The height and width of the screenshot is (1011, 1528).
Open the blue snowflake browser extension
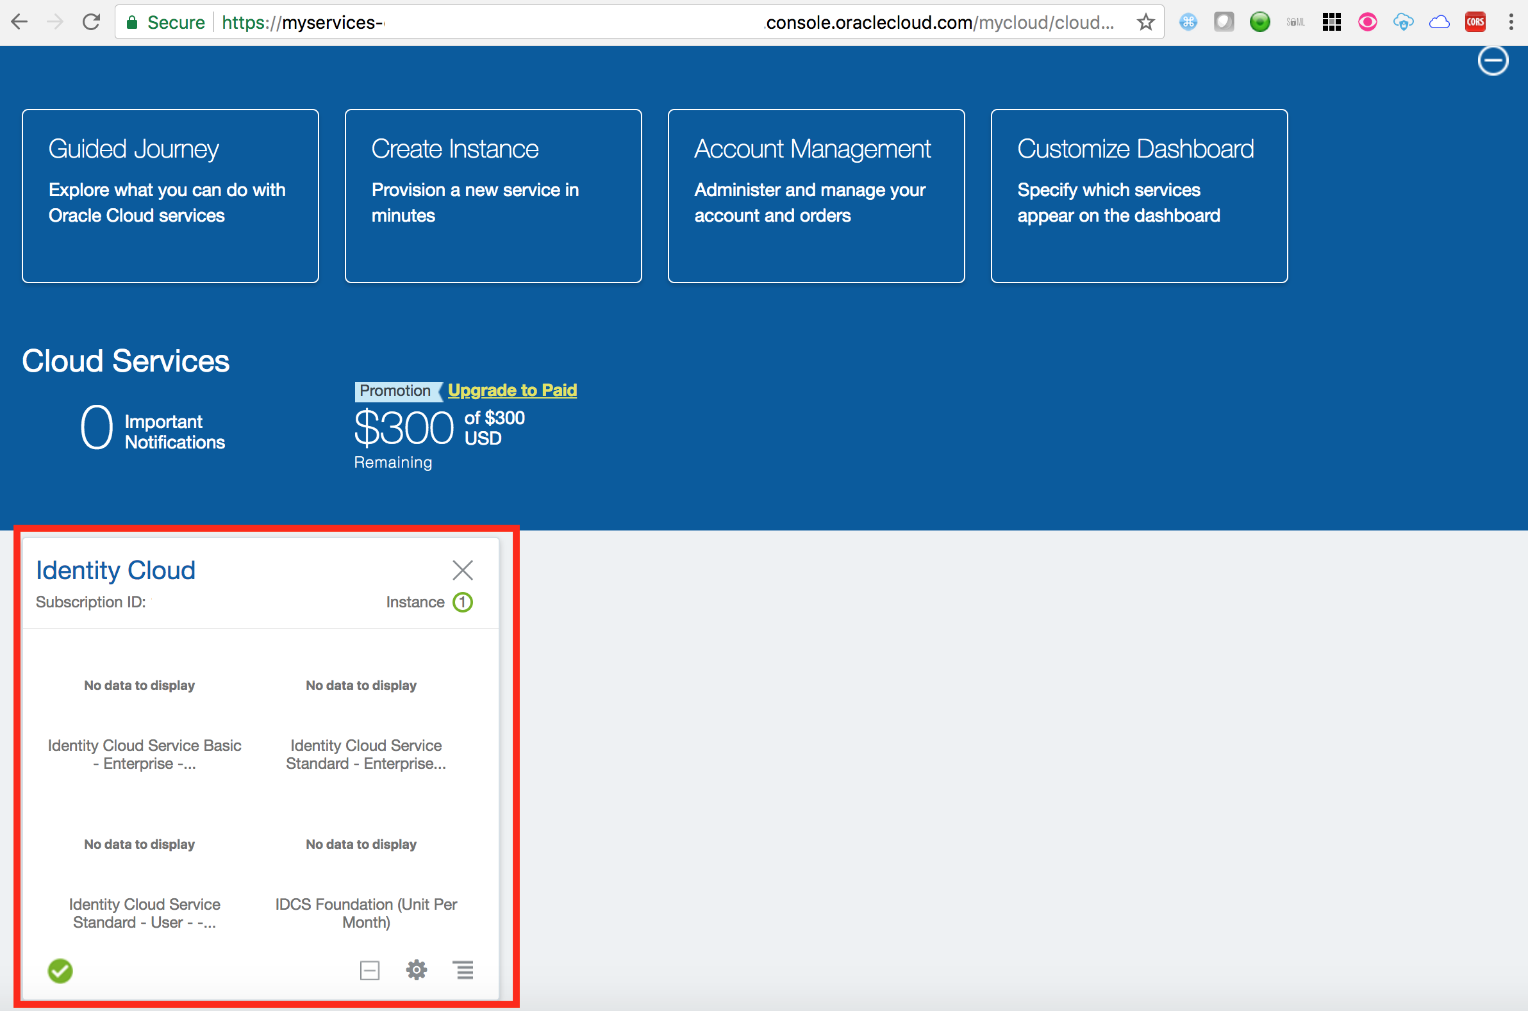coord(1188,22)
